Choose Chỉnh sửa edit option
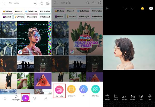This screenshot has height=107, width=155. pos(59,91)
